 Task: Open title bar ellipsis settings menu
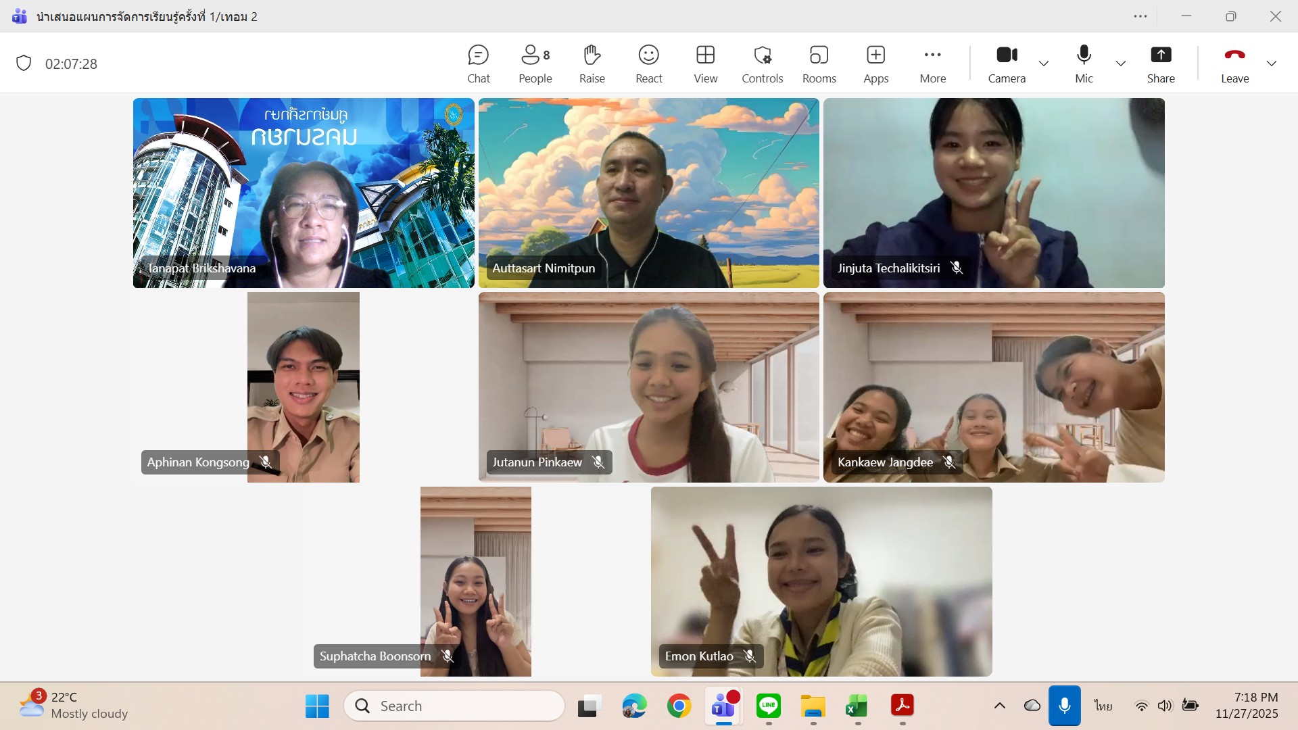click(x=1140, y=16)
